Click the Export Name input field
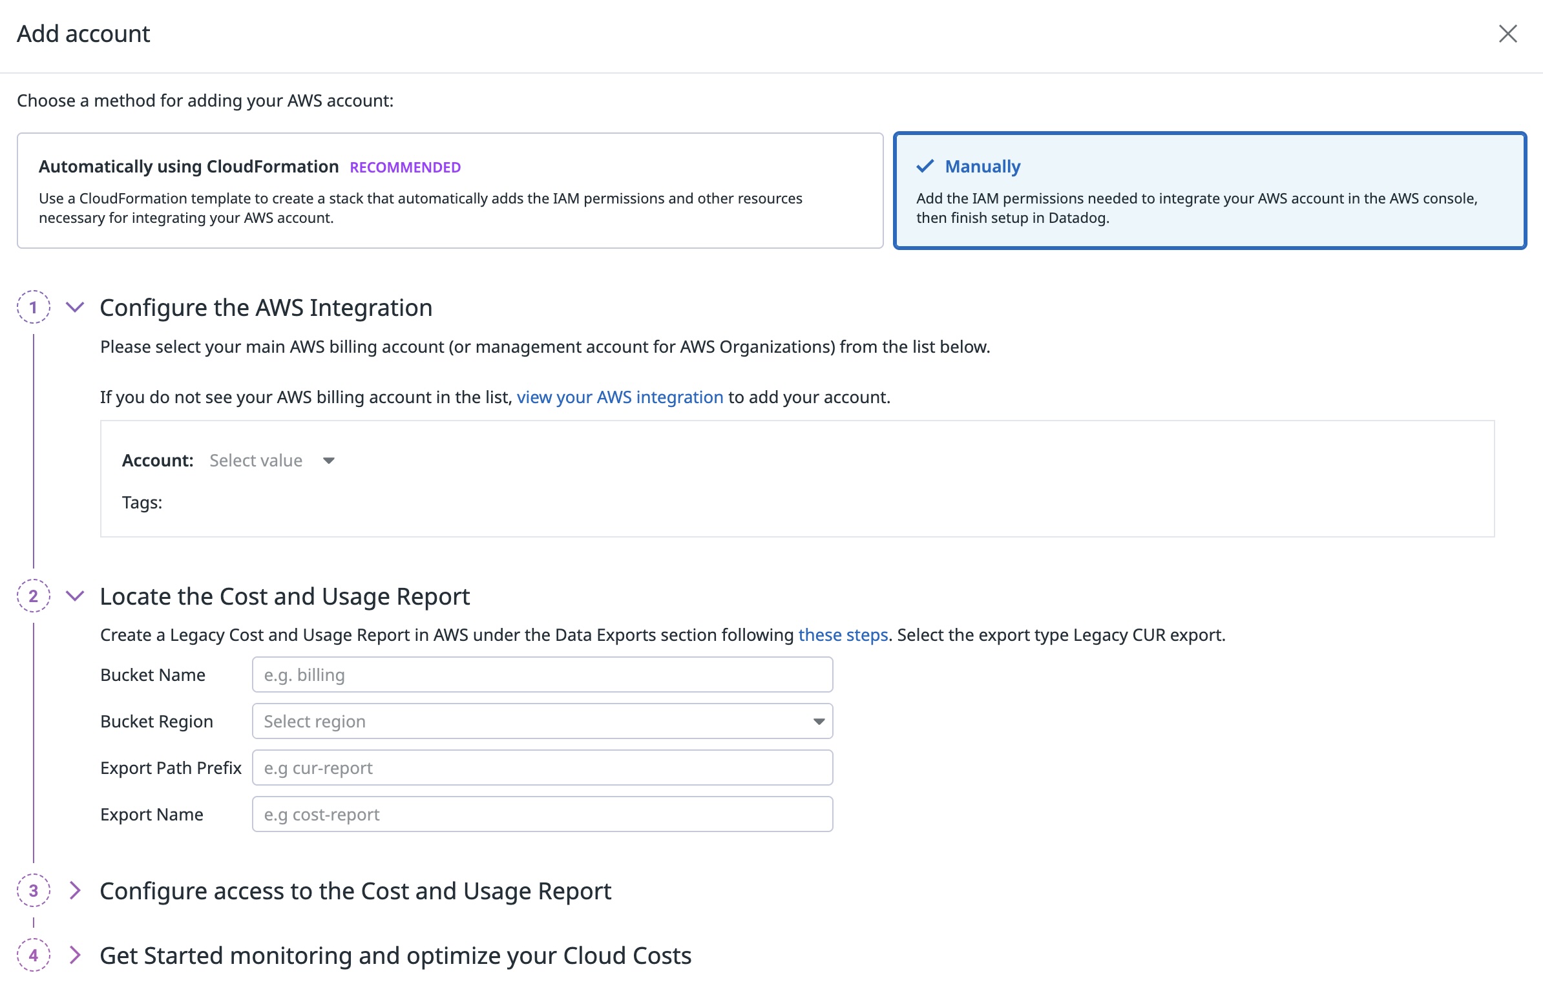This screenshot has height=982, width=1543. point(541,814)
